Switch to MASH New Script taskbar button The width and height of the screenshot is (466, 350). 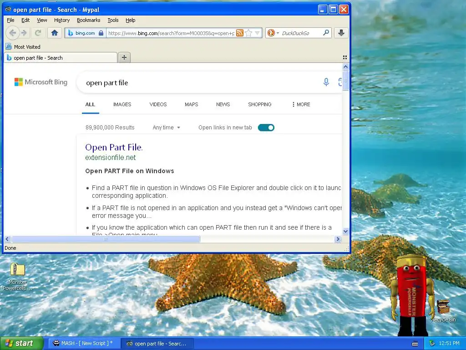coord(84,343)
